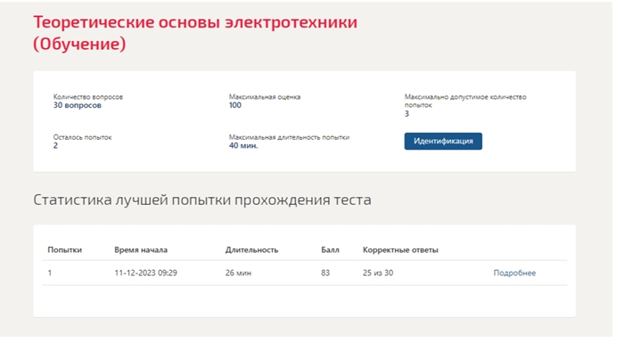
Task: Select the page title Теоретические основы электротехники
Action: tap(195, 22)
